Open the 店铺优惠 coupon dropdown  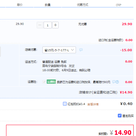coord(59,50)
